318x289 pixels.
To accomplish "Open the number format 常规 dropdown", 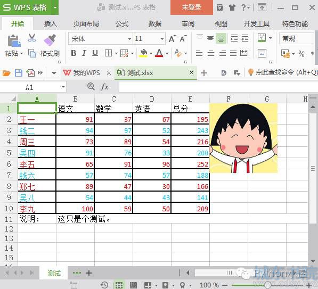I will point(297,38).
